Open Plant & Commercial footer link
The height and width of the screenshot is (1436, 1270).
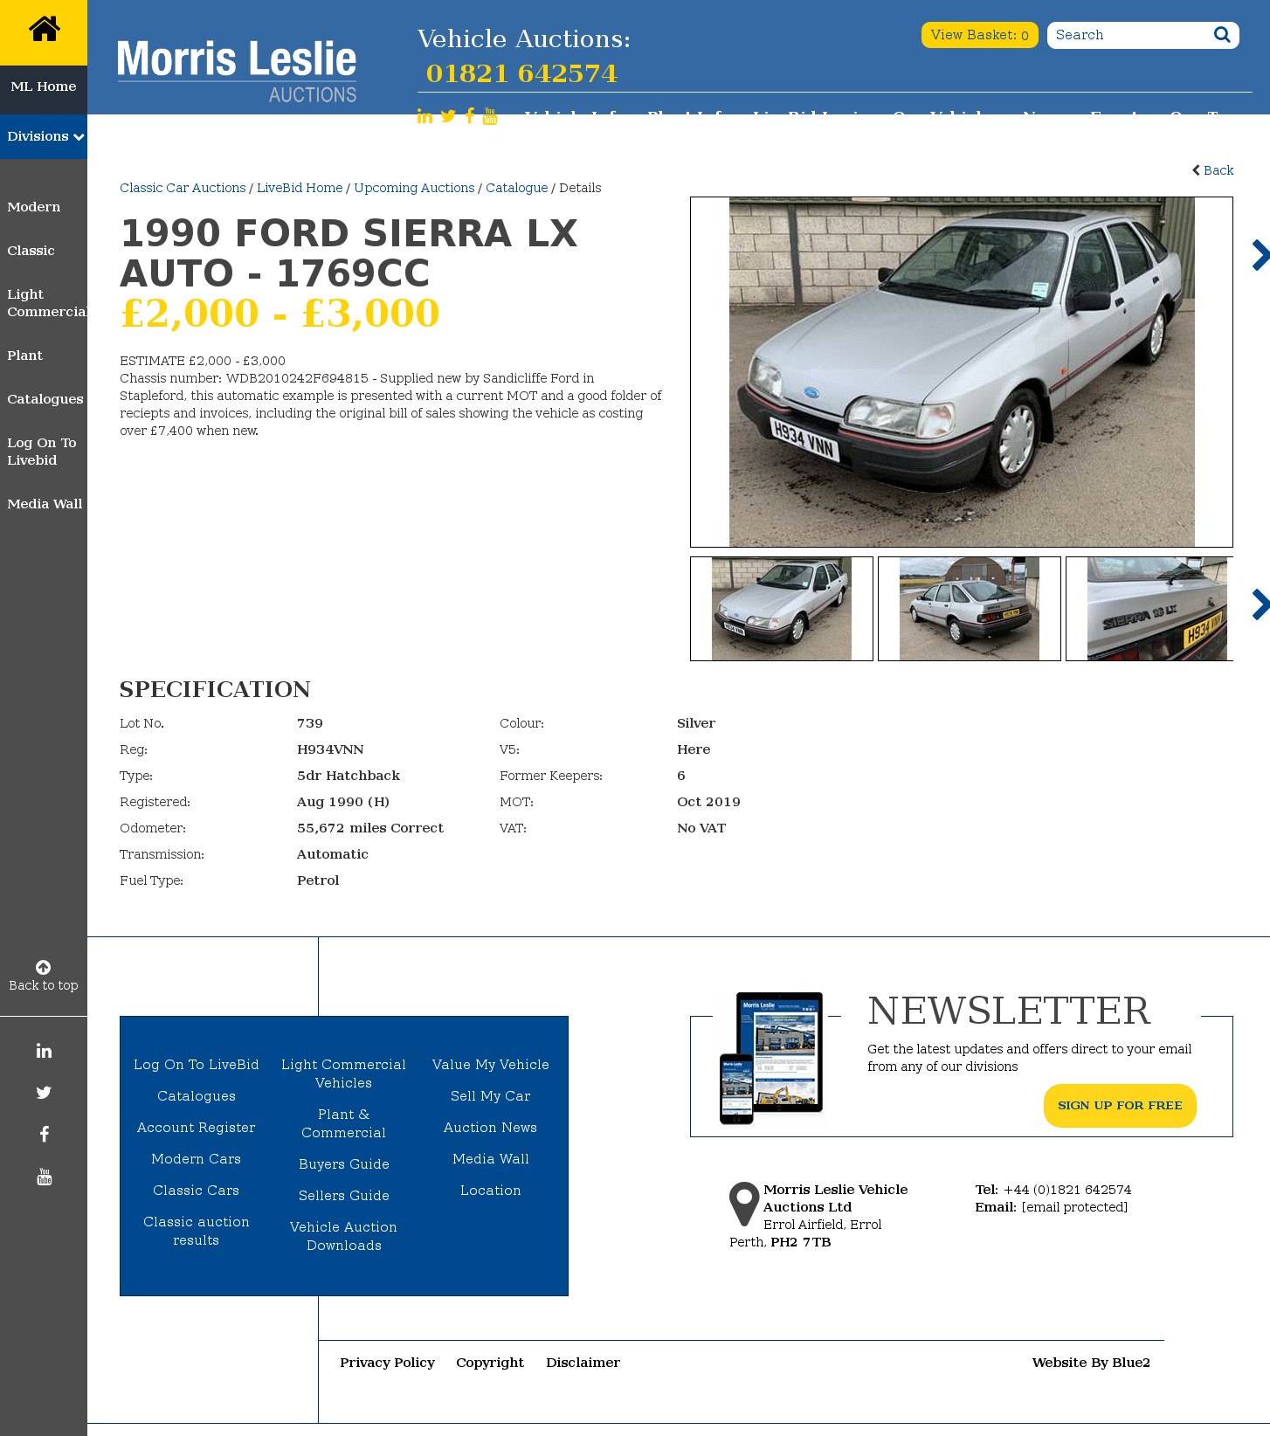point(344,1123)
